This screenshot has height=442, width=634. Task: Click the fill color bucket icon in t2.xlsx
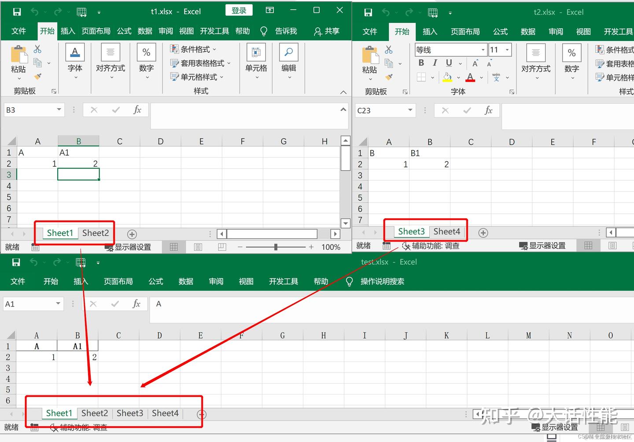pyautogui.click(x=447, y=77)
